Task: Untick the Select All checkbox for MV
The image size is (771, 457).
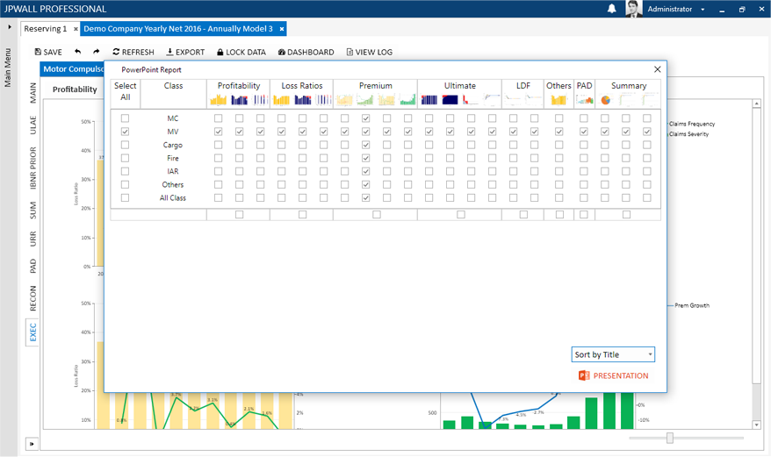Action: (125, 132)
